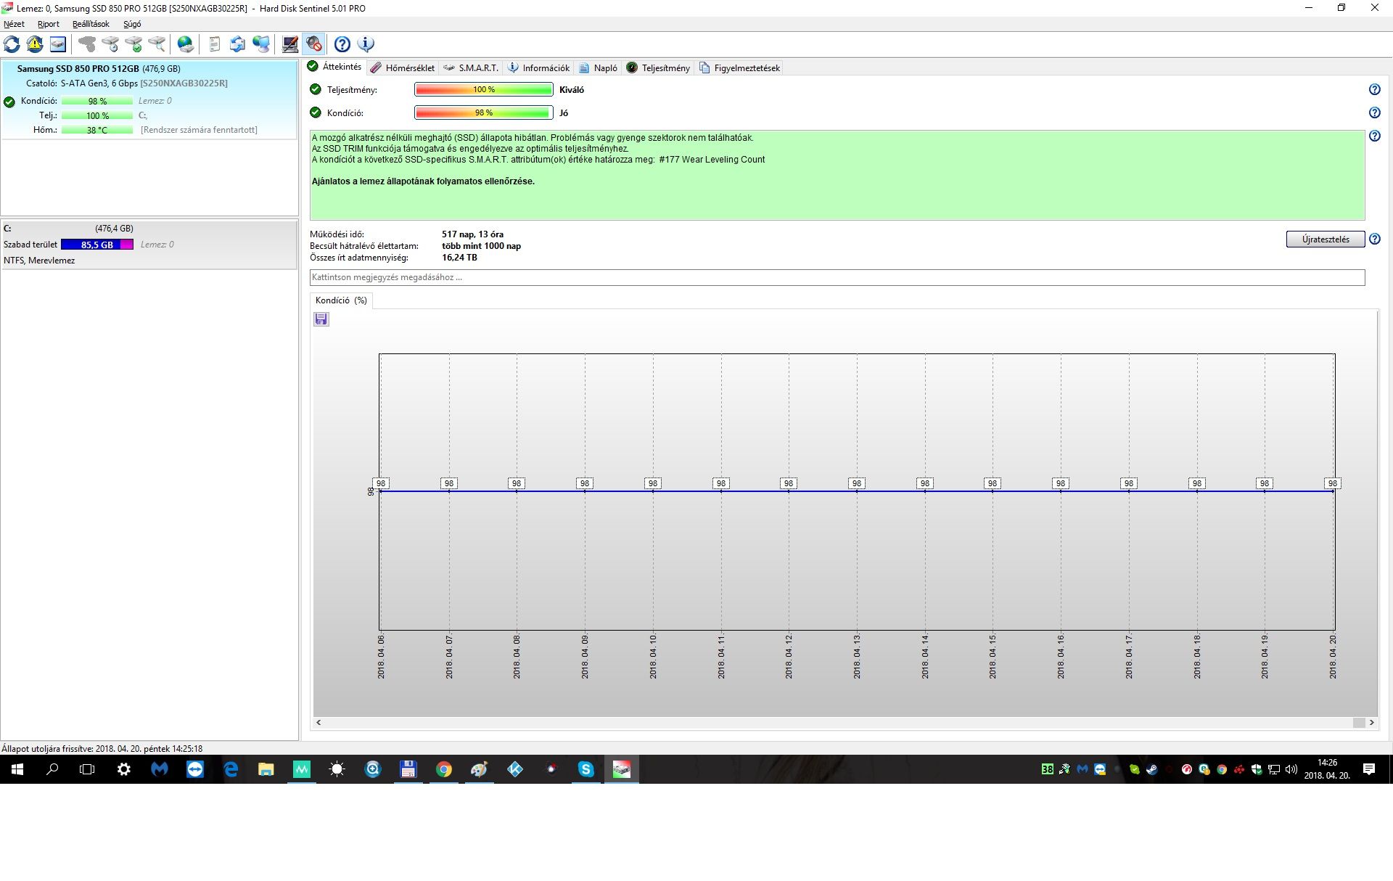The image size is (1393, 881).
Task: Click help icon beside Kondíció bar
Action: (x=1374, y=112)
